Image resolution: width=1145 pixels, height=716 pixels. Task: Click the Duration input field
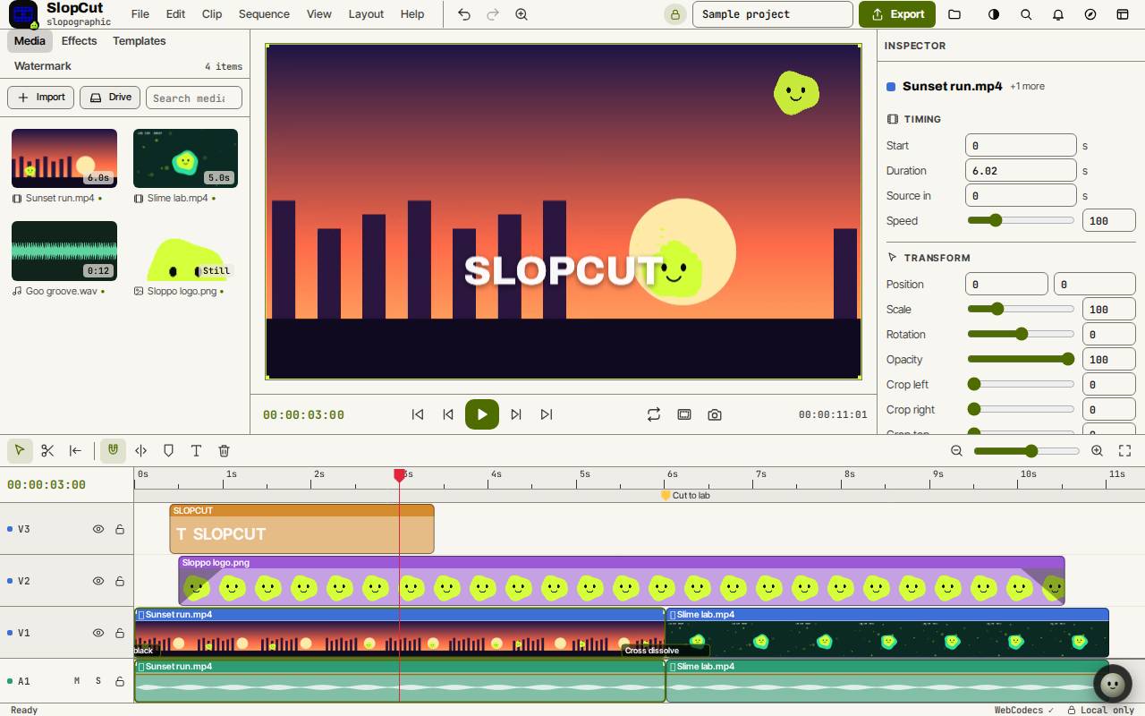pos(1021,170)
